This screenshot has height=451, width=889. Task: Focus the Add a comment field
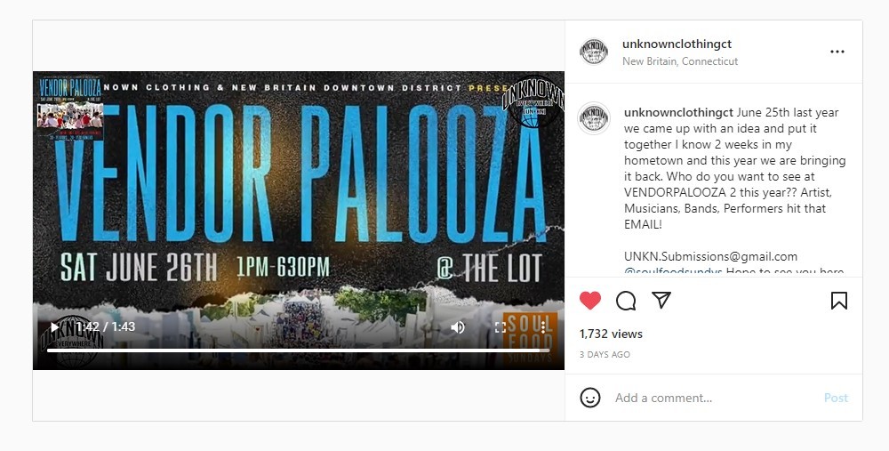(715, 398)
